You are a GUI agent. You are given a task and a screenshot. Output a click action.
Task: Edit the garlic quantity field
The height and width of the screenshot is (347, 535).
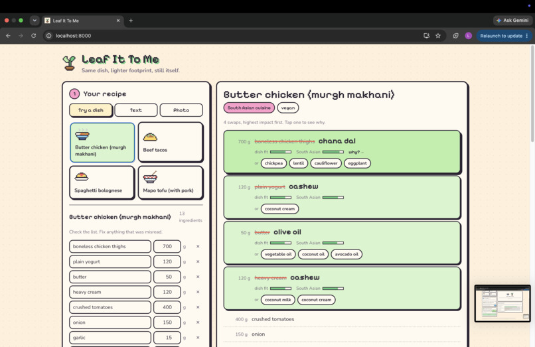[x=167, y=338]
